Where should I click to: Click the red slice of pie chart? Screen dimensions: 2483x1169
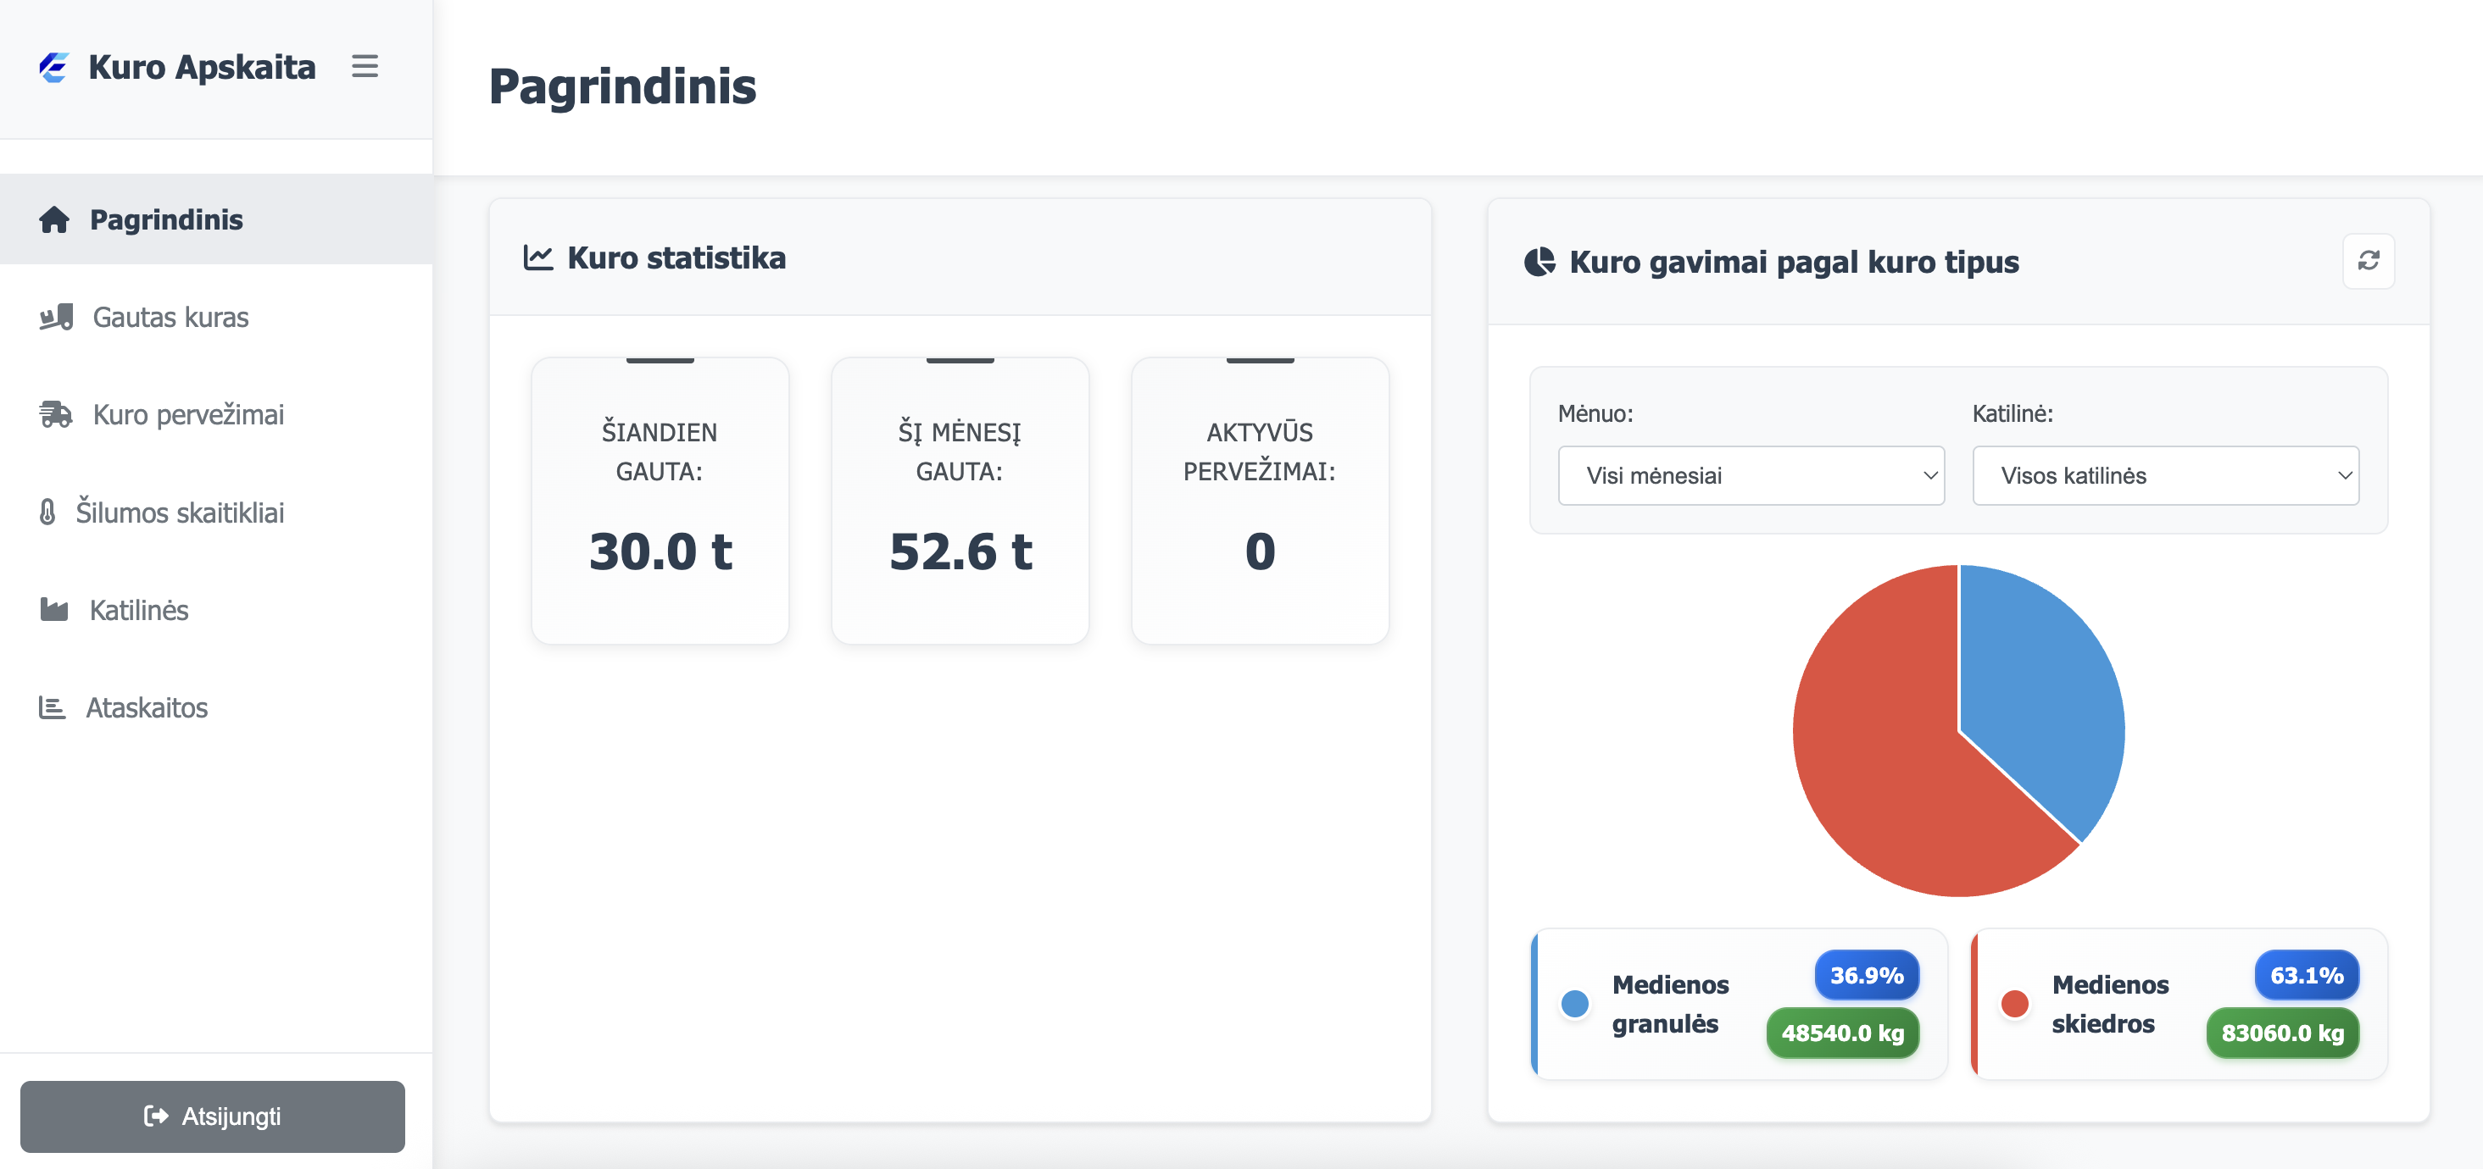click(x=1890, y=770)
